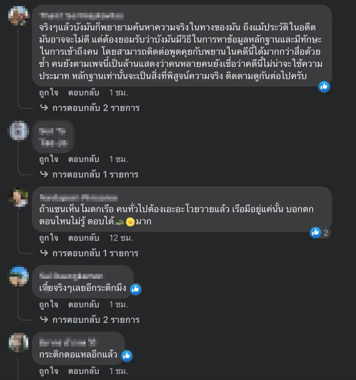Click like reaction icon on first long comment
Screen dimensions: 356x380
coord(324,87)
